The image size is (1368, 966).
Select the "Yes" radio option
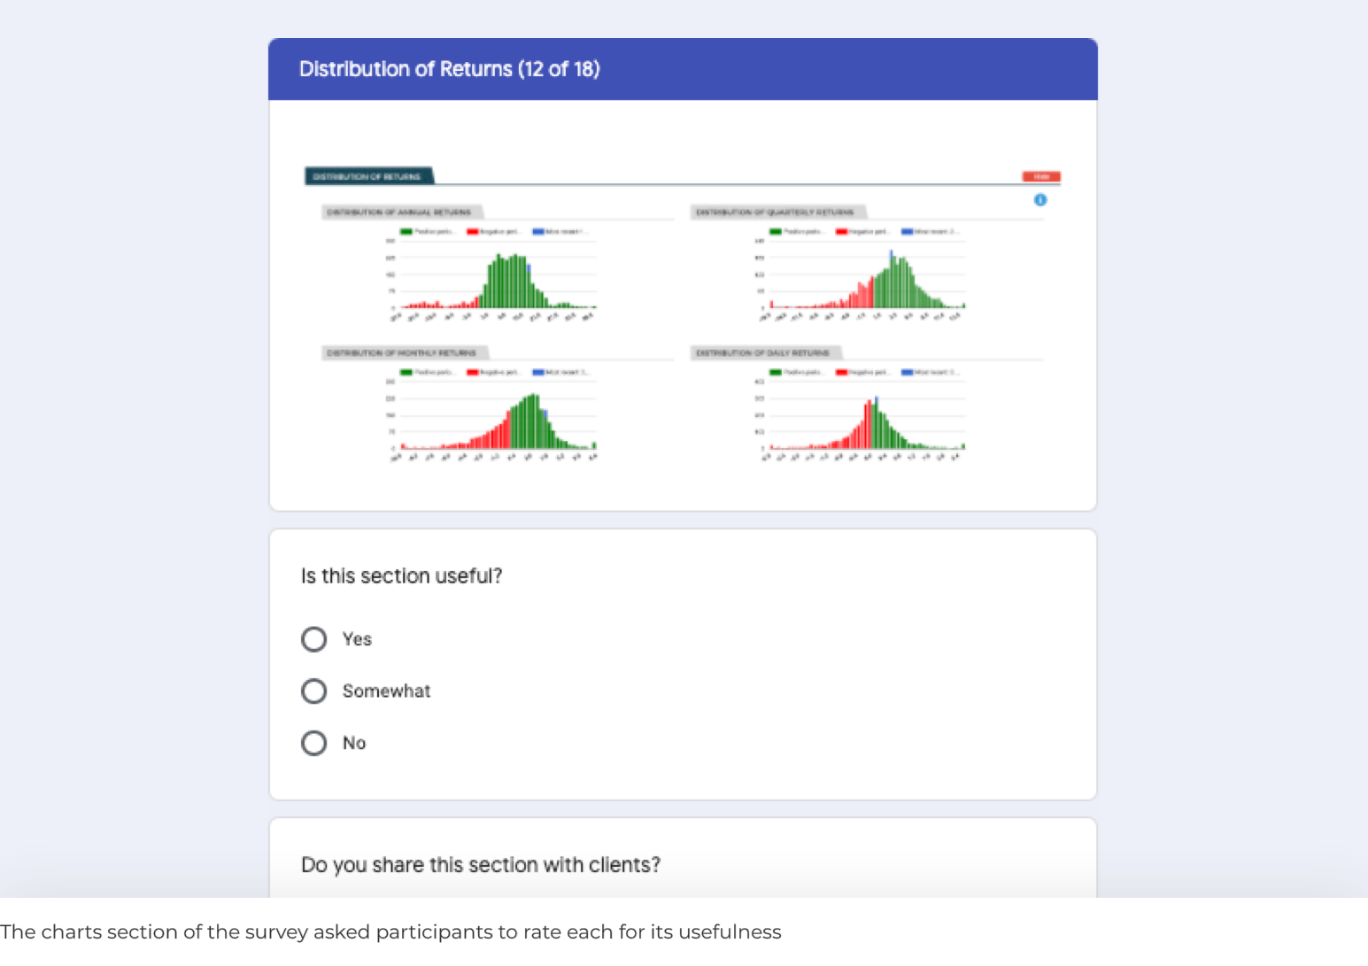point(314,639)
